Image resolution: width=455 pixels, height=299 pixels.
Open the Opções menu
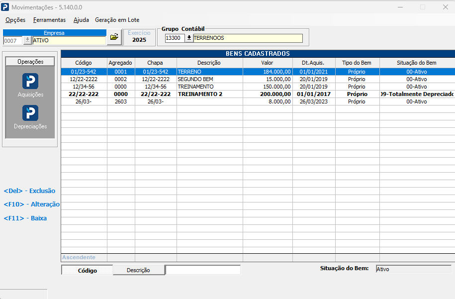pyautogui.click(x=15, y=20)
